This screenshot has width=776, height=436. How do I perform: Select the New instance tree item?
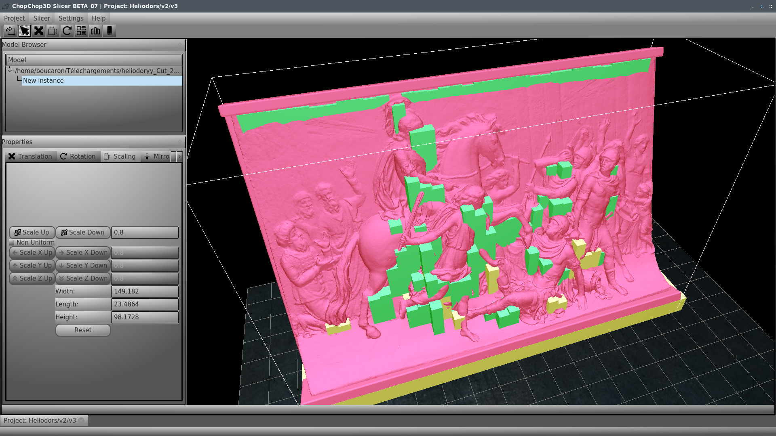pos(43,81)
